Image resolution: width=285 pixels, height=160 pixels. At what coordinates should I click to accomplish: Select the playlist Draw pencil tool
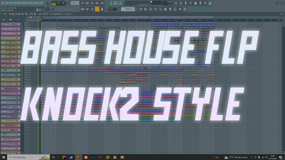tap(10, 14)
